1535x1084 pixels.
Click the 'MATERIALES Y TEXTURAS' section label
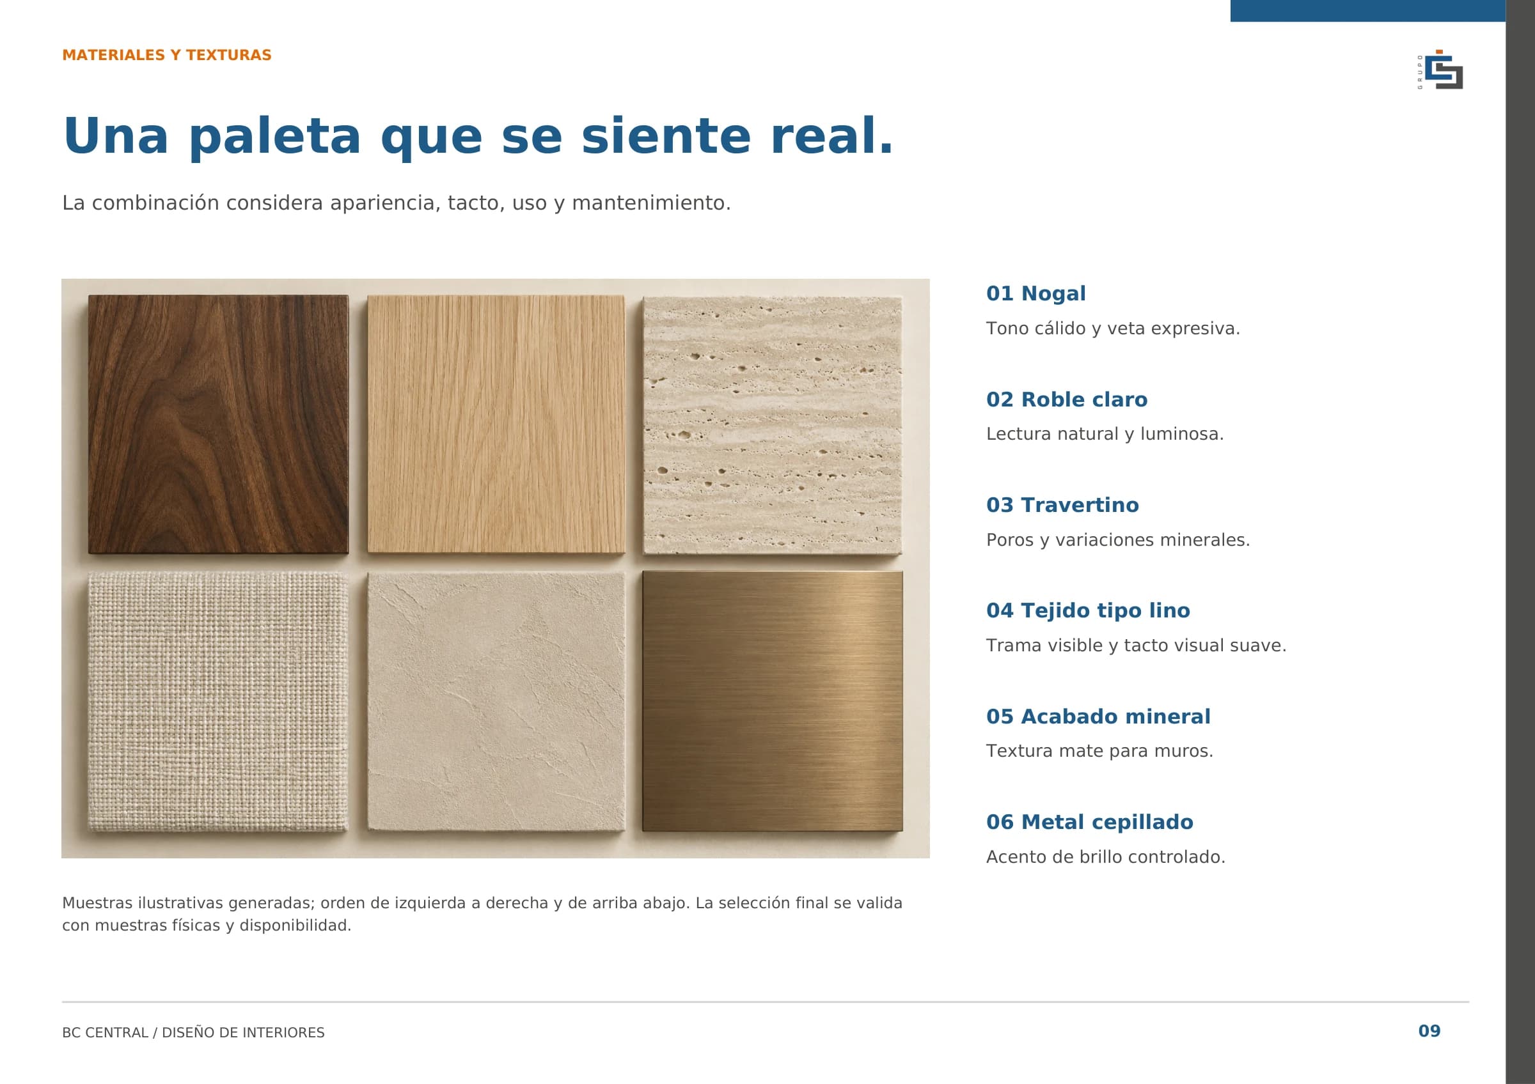[166, 56]
